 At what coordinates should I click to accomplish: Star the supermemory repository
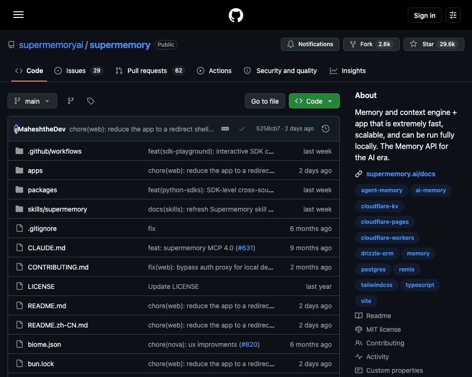click(434, 44)
